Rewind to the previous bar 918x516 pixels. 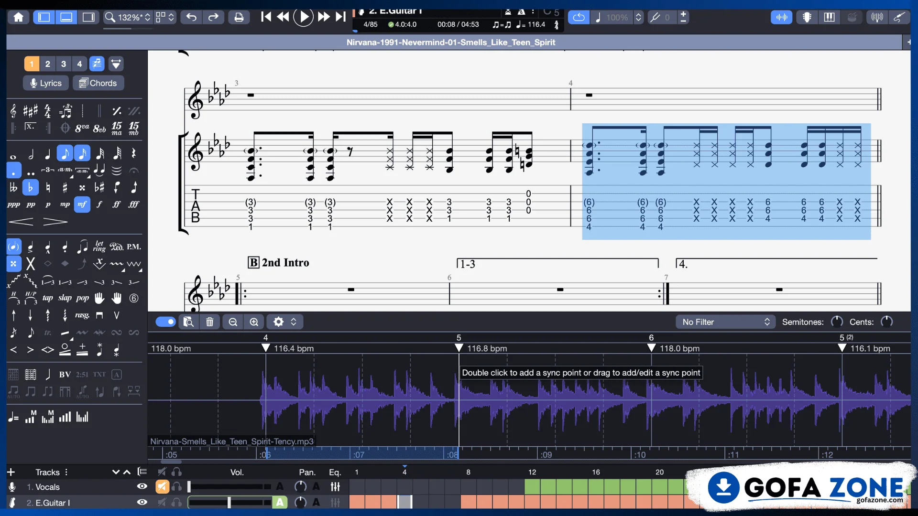[x=283, y=17]
